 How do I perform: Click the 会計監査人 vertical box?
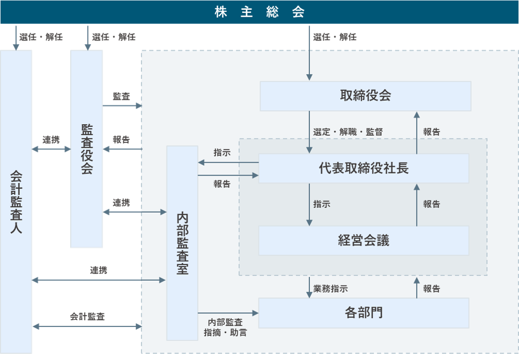pos(16,203)
